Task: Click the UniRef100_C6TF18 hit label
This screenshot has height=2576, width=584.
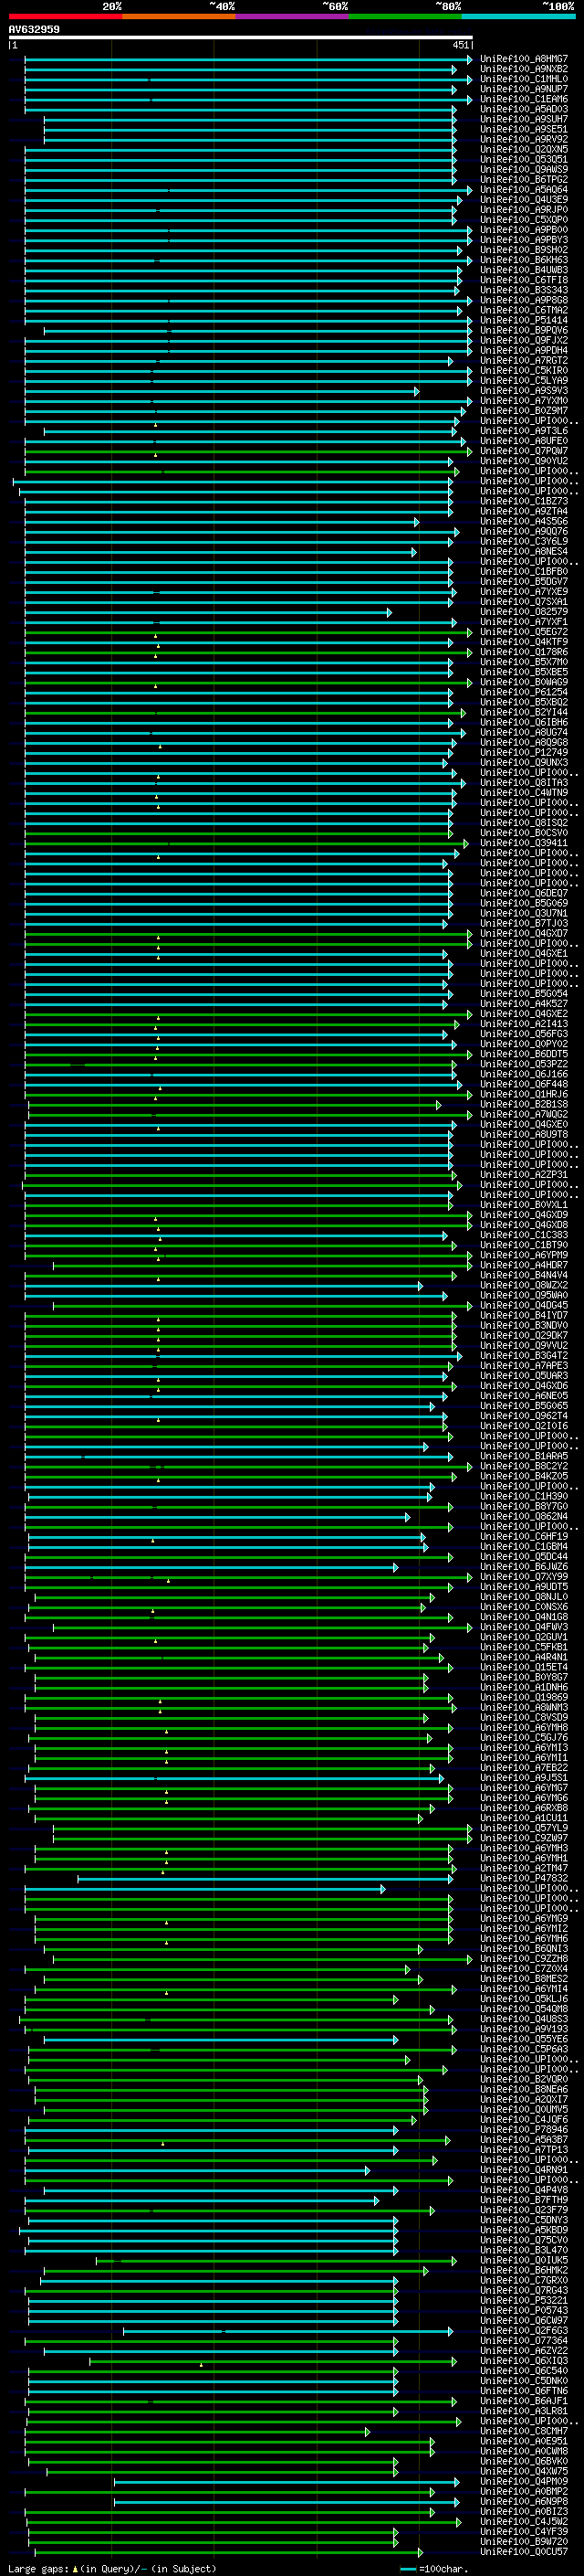Action: click(x=524, y=280)
